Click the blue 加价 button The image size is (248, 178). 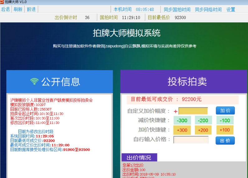225,111
